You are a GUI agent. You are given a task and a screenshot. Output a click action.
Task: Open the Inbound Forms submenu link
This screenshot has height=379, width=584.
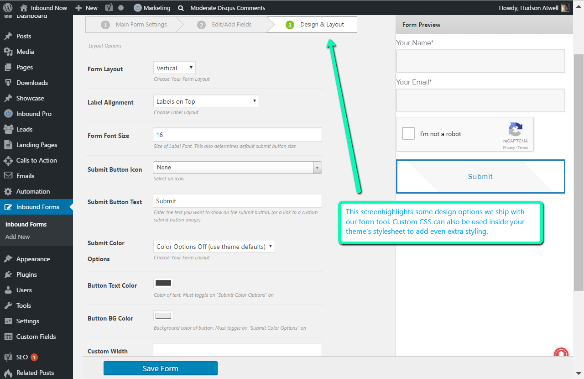(26, 224)
